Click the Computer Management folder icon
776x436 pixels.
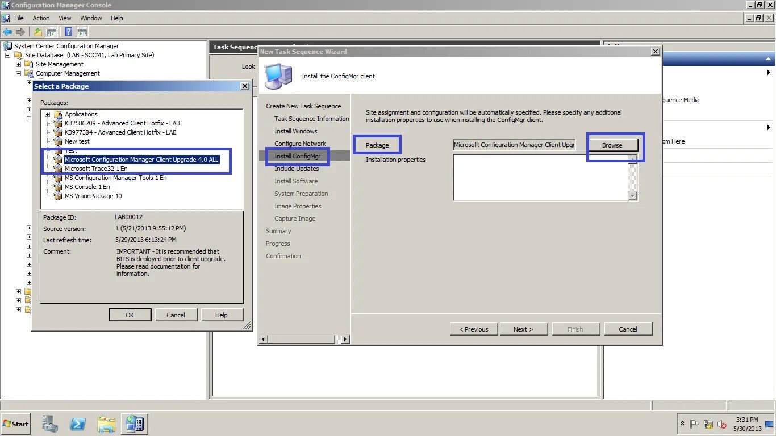[x=29, y=73]
